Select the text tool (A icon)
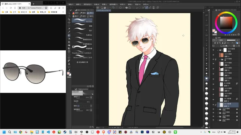 [69, 64]
